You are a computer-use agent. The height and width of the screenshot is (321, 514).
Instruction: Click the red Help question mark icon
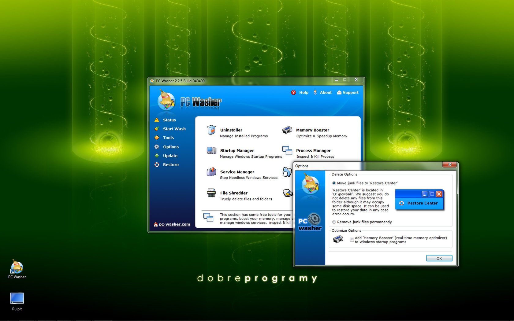(293, 93)
